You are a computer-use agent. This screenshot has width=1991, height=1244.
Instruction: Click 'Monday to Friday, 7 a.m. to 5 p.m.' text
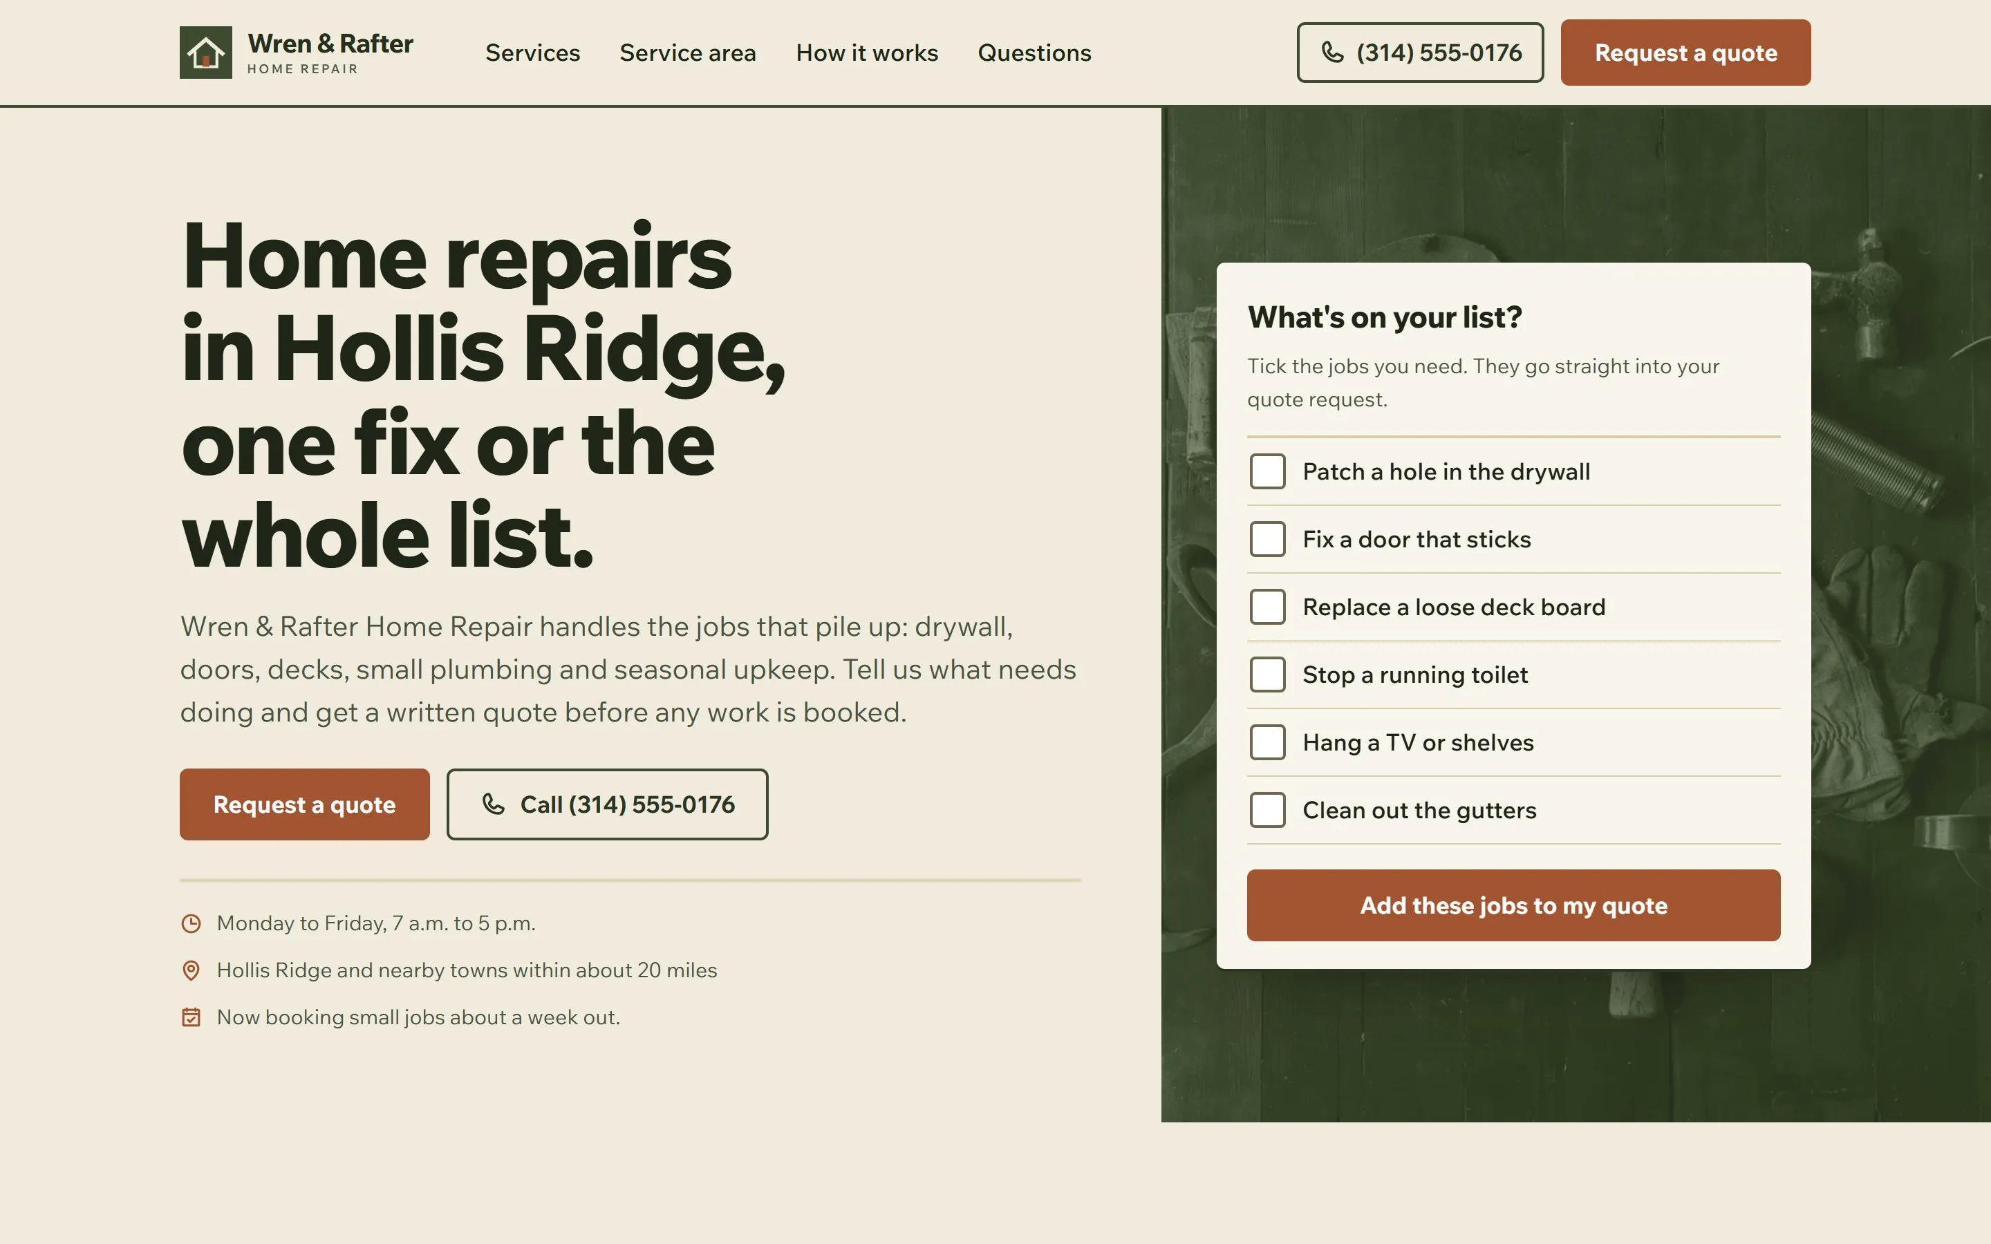[376, 923]
